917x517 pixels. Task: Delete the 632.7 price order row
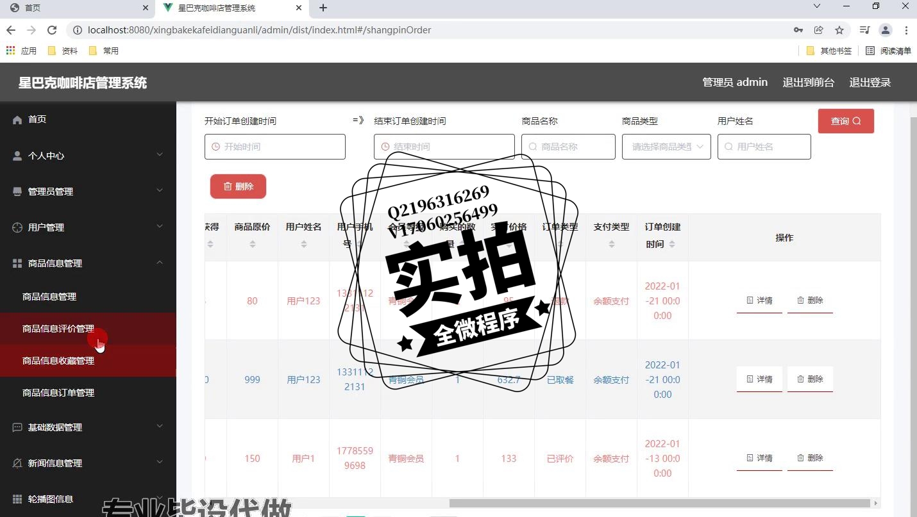(x=810, y=379)
